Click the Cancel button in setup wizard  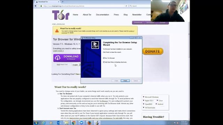tap(136, 81)
